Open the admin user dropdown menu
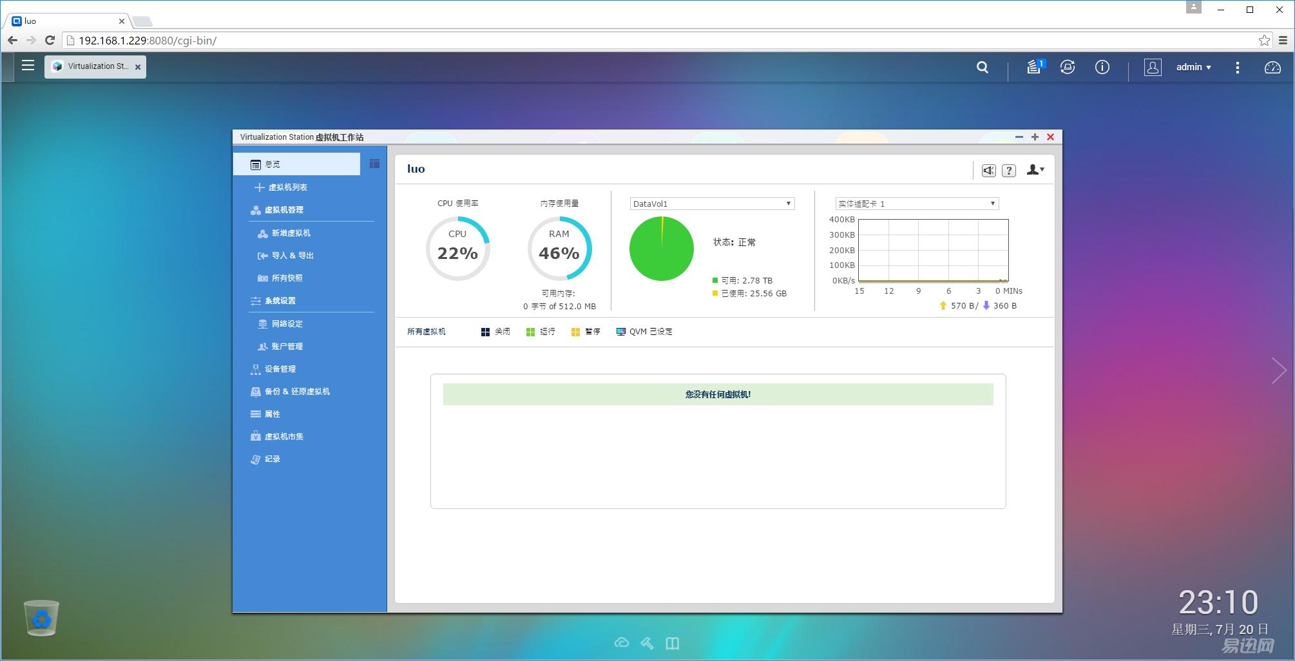The image size is (1295, 661). click(x=1193, y=67)
